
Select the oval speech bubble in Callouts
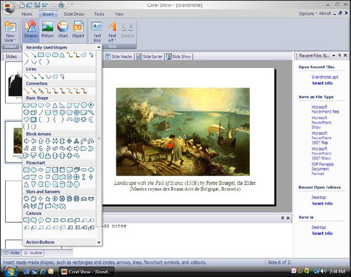[41, 220]
